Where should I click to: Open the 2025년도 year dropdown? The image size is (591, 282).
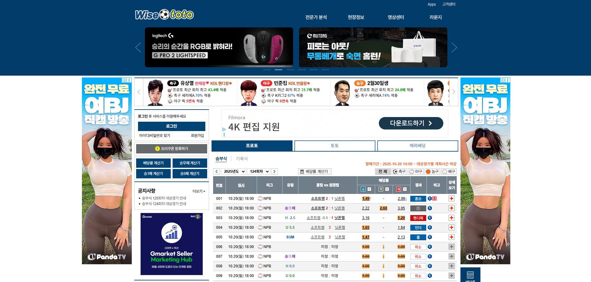pyautogui.click(x=234, y=172)
